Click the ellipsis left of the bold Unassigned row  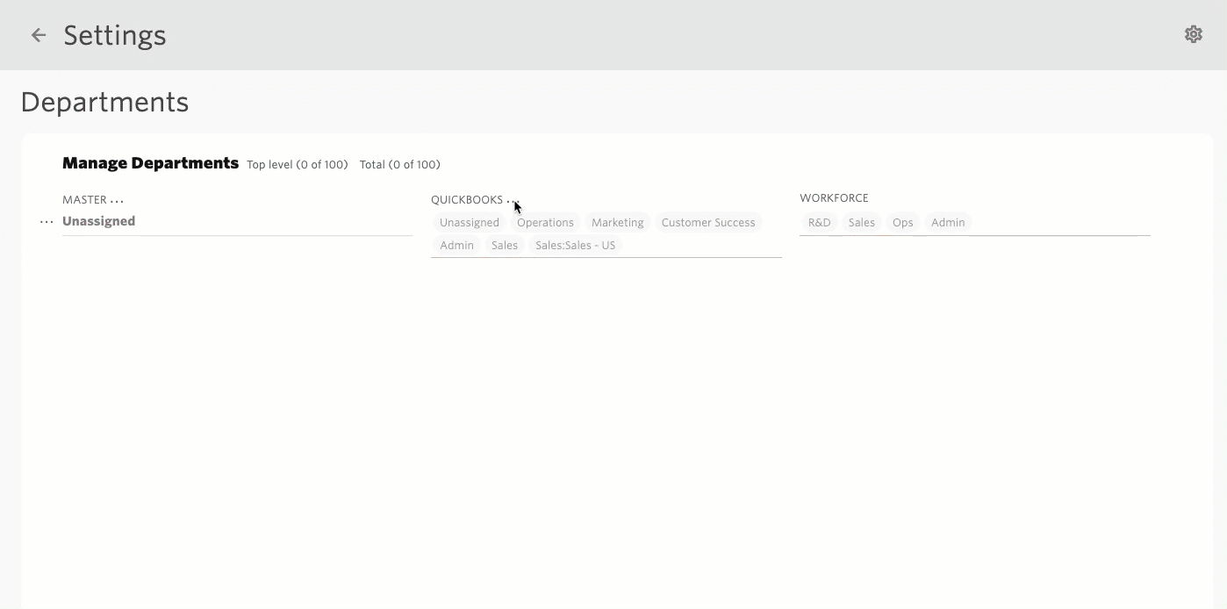coord(47,222)
